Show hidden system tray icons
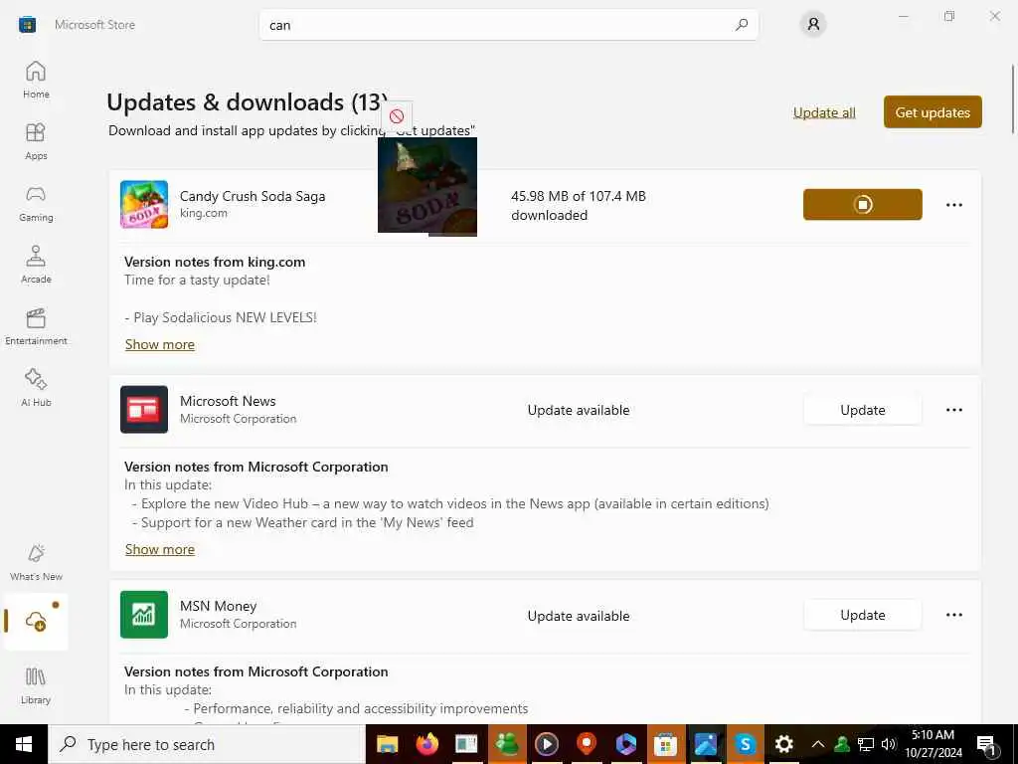Viewport: 1018px width, 764px height. coord(818,744)
